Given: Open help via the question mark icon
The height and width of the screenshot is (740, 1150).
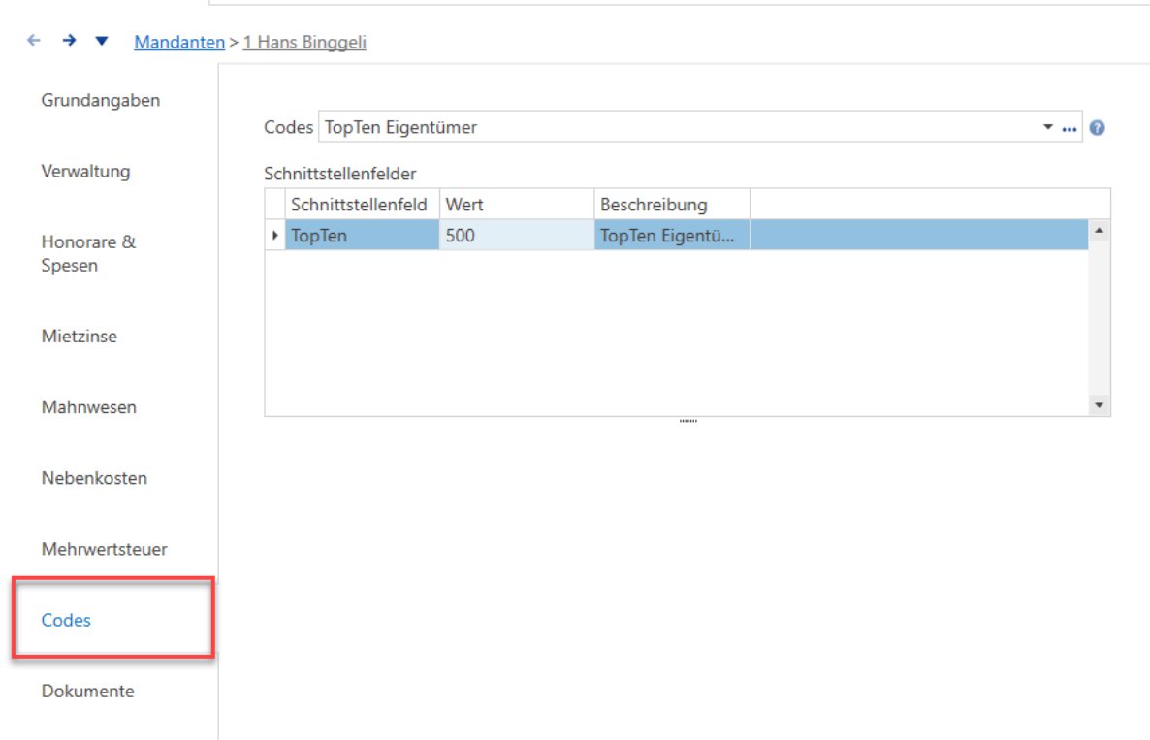Looking at the screenshot, I should point(1098,128).
